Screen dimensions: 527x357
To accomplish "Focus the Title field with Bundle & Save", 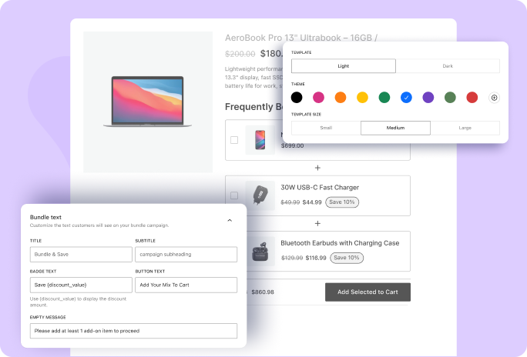I will 81,255.
